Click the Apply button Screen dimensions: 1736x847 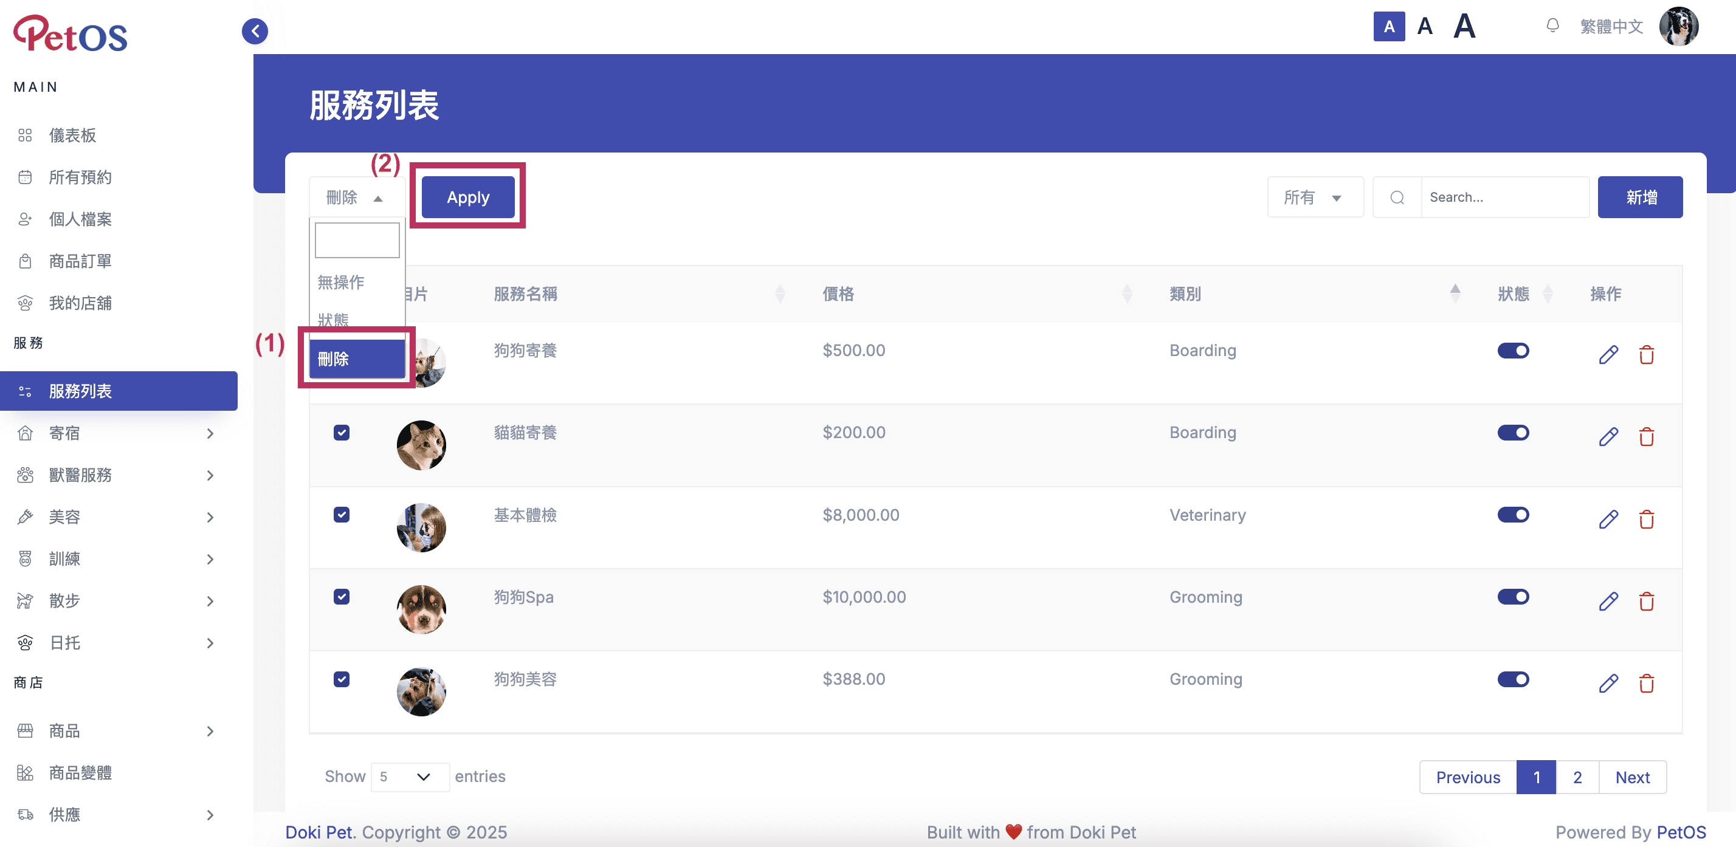click(x=469, y=197)
